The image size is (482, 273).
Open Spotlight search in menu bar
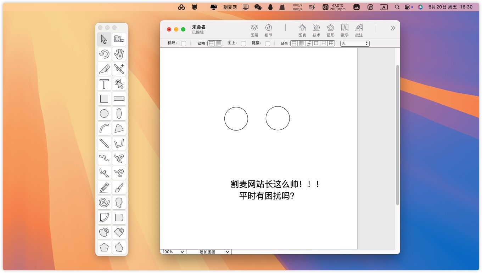coord(397,7)
